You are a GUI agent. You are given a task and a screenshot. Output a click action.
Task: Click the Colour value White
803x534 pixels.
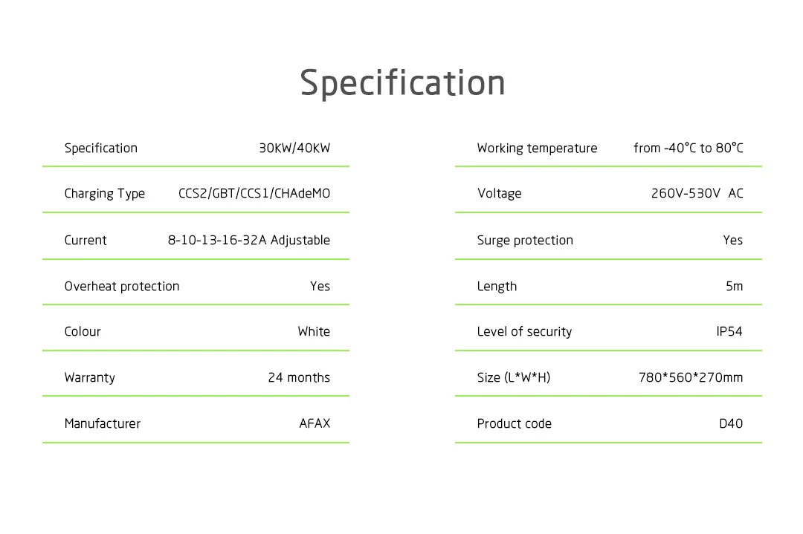(314, 331)
